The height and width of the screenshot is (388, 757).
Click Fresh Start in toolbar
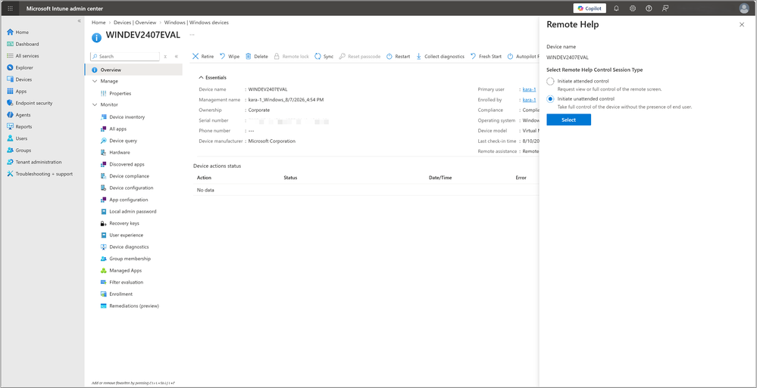point(486,57)
